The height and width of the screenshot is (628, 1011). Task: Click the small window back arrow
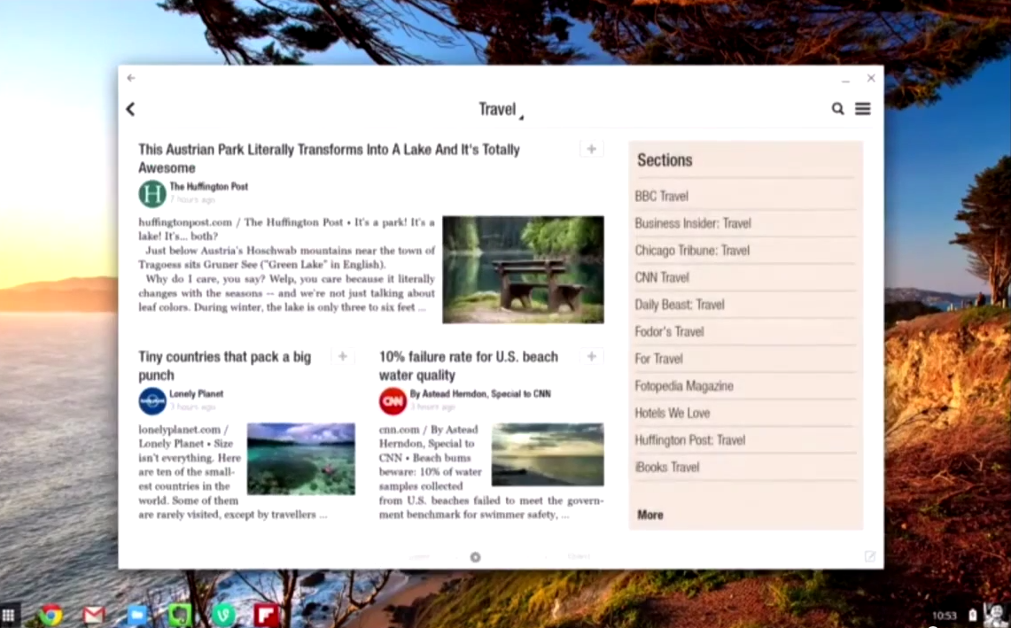tap(131, 78)
